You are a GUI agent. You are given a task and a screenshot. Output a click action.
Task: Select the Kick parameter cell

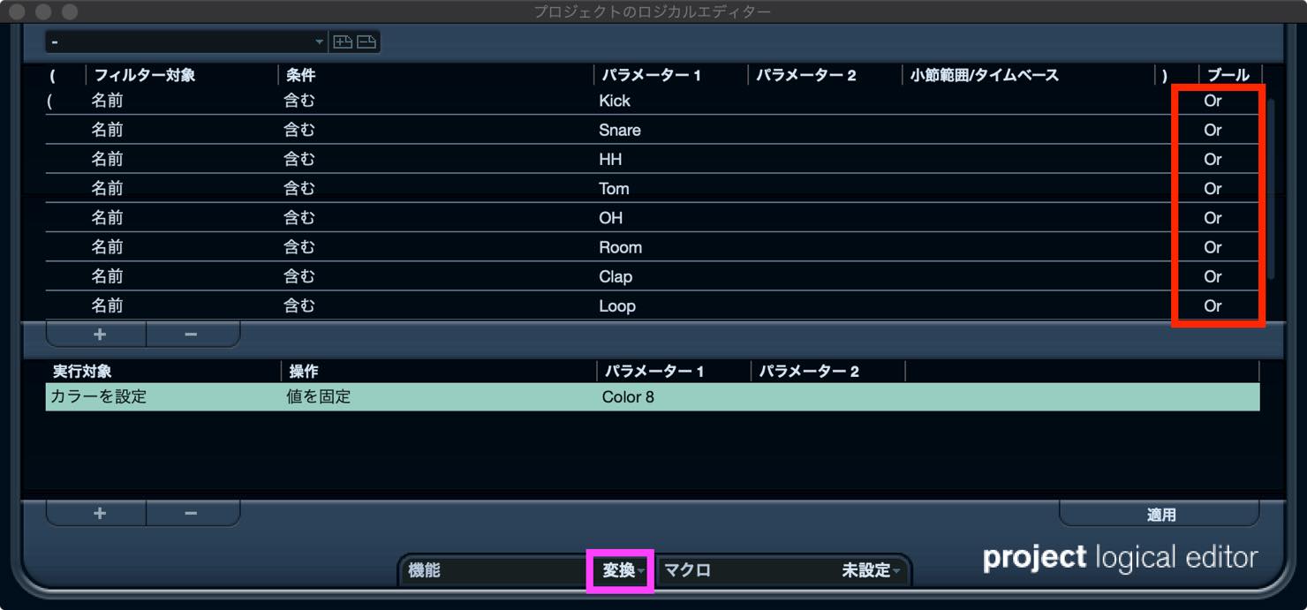click(615, 101)
